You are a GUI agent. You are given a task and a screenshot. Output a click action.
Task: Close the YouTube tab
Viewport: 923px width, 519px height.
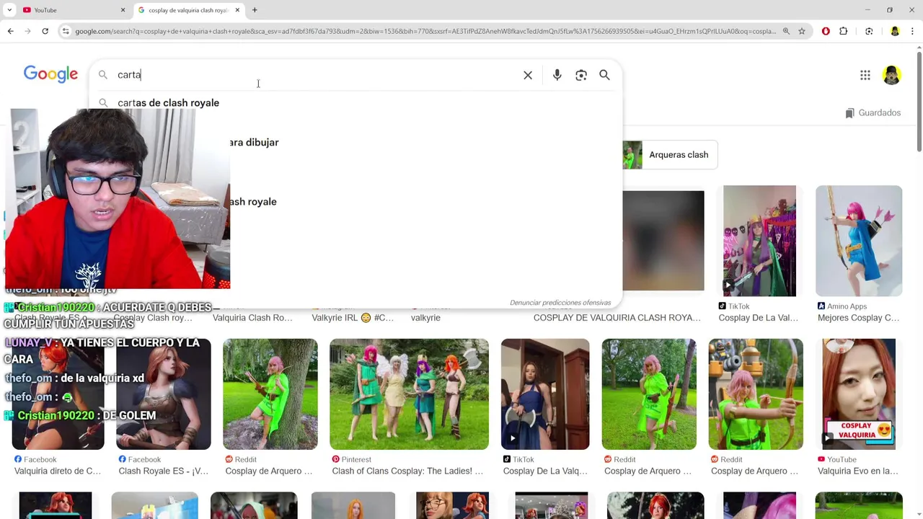123,10
